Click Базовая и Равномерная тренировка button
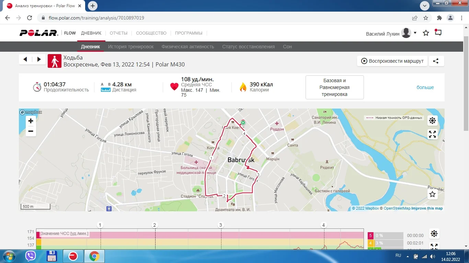The image size is (469, 263). (334, 87)
